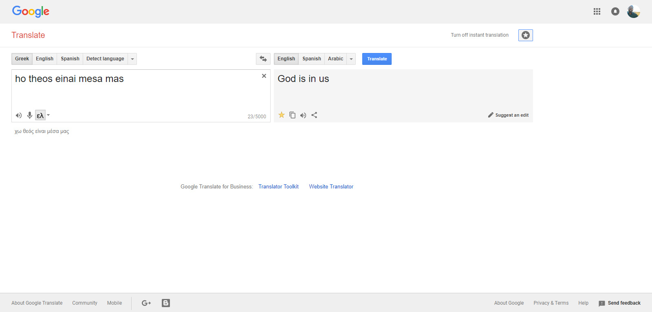Activate microphone voice input

point(30,115)
